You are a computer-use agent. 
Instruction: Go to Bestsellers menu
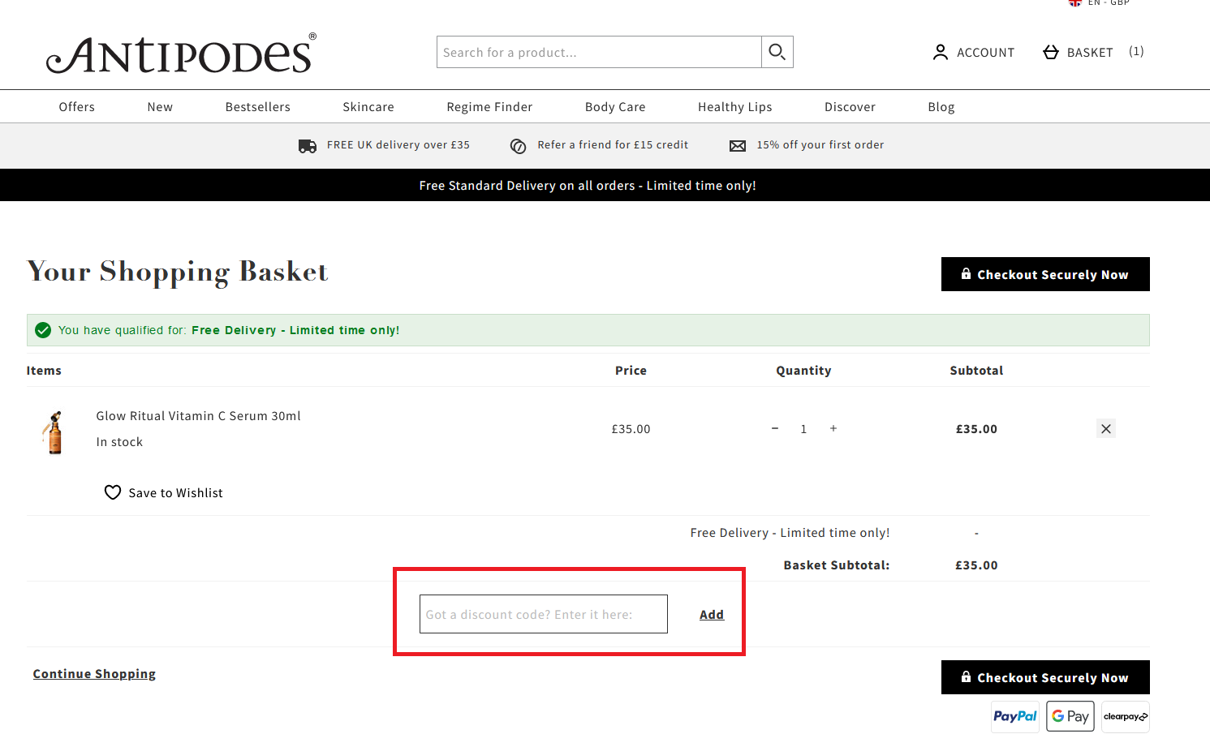pos(258,107)
